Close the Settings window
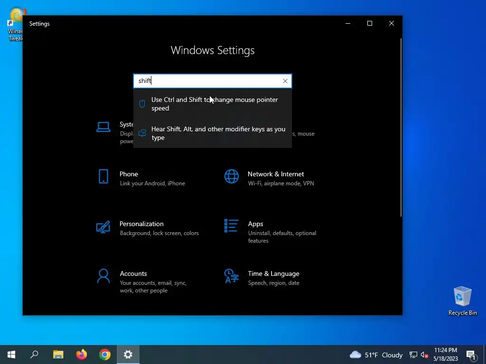 coord(392,24)
